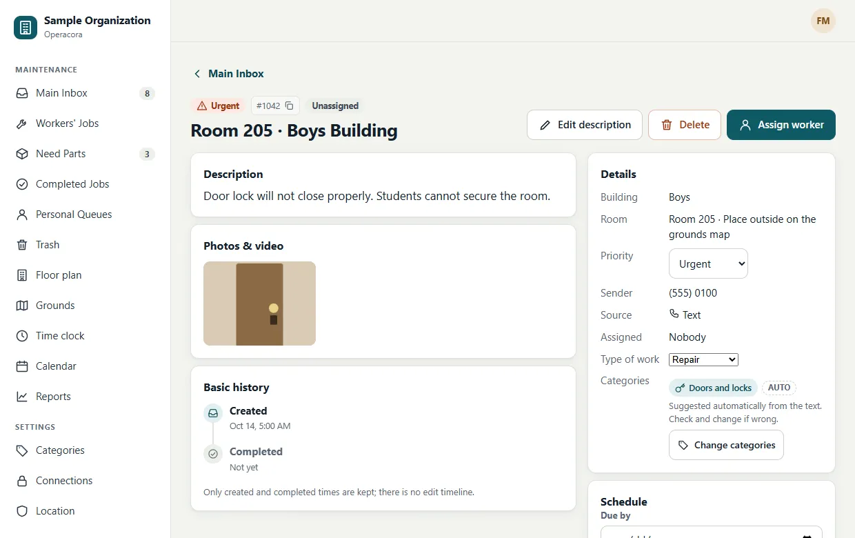Screen dimensions: 855x538
Task: Click the key icon in Doors and locks
Action: 680,388
